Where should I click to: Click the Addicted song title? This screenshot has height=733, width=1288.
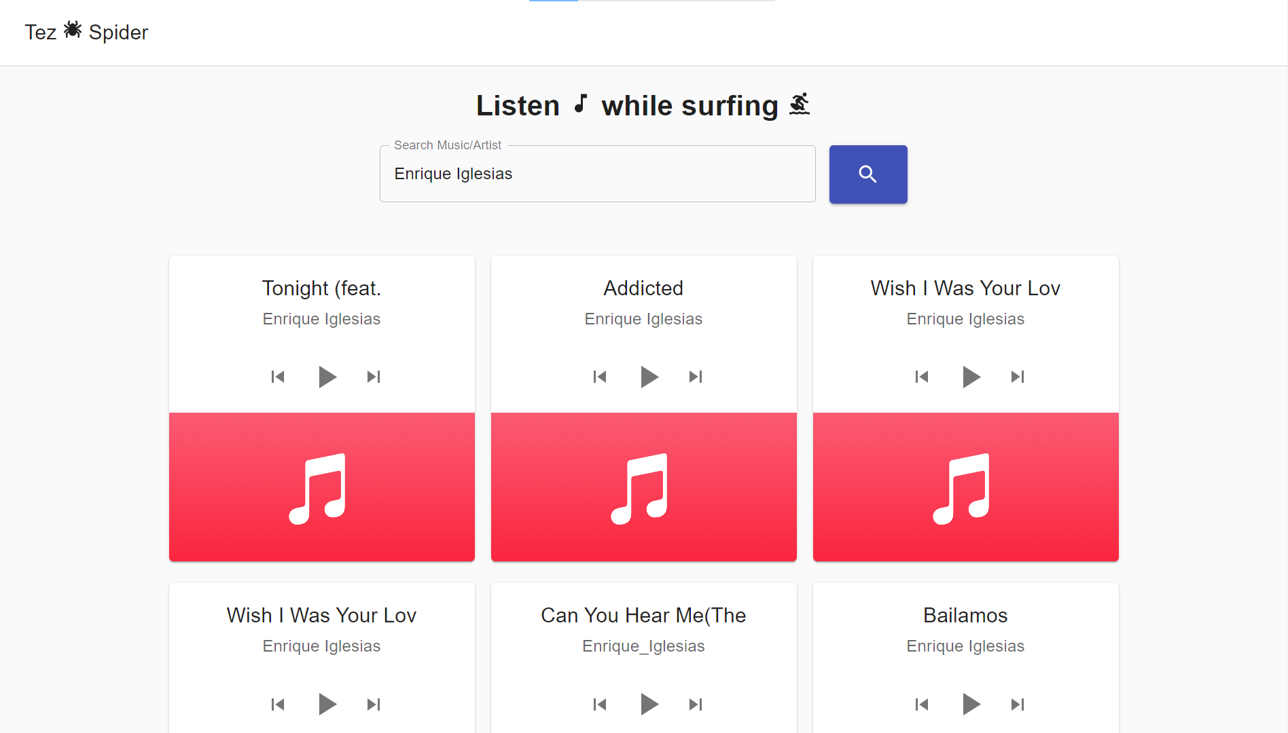tap(643, 288)
